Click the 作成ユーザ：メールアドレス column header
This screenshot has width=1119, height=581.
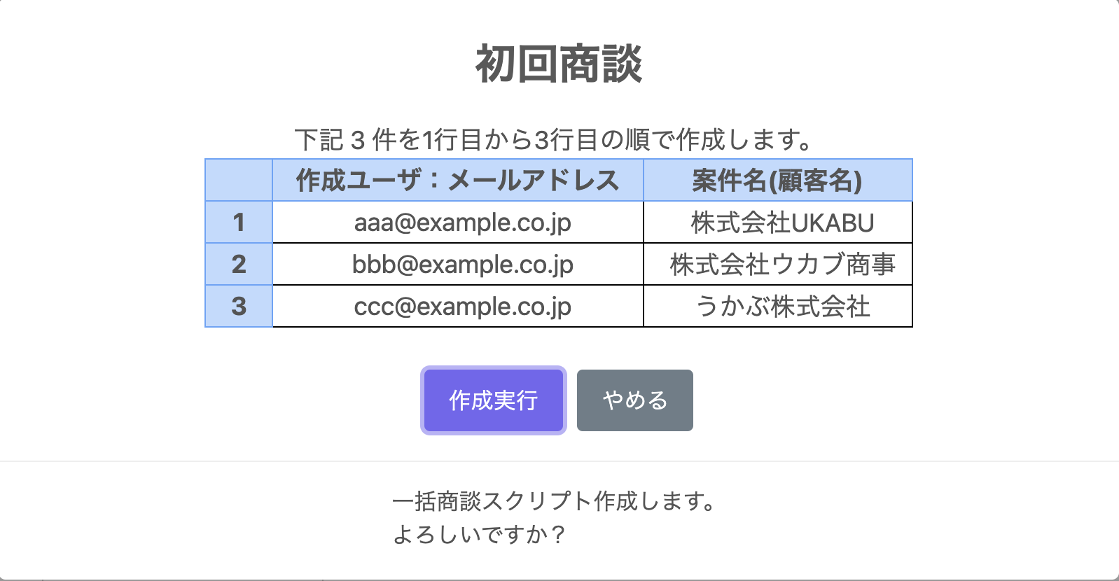tap(458, 181)
